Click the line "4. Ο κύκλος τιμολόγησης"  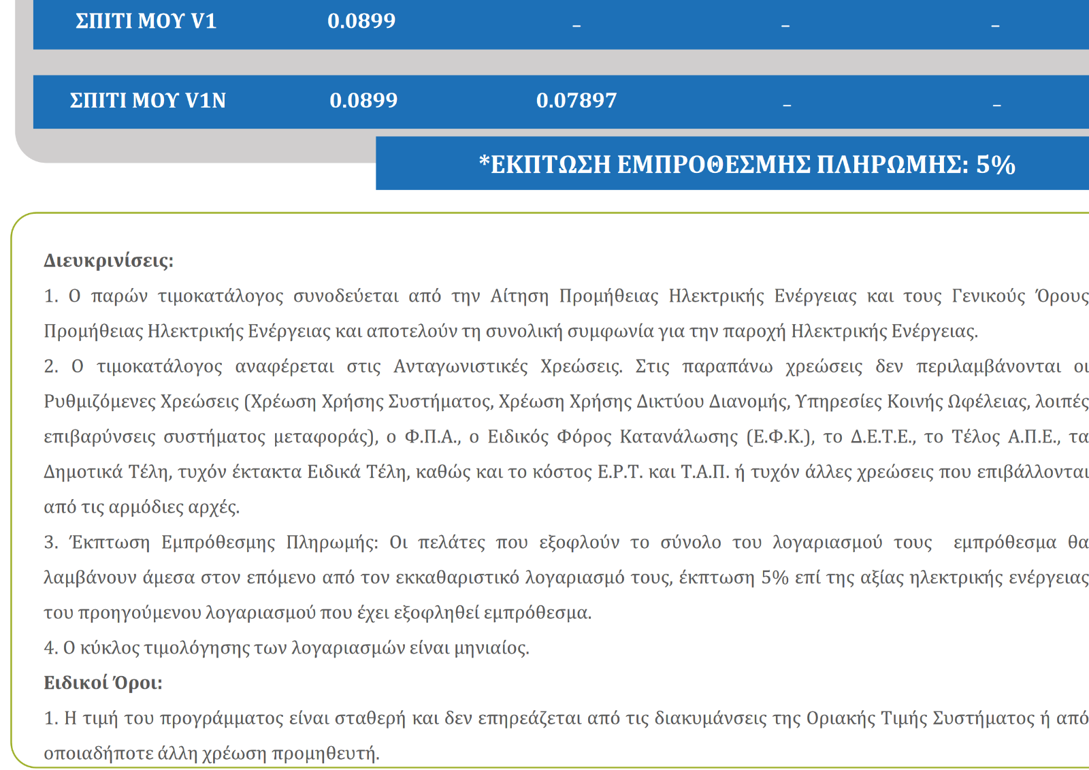pyautogui.click(x=287, y=647)
